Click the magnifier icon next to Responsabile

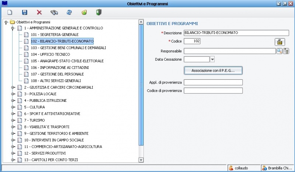279,51
